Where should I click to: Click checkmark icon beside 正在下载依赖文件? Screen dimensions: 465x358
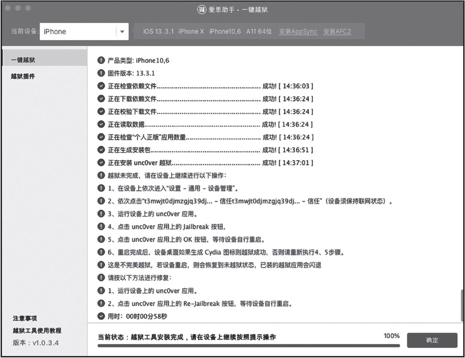[101, 99]
